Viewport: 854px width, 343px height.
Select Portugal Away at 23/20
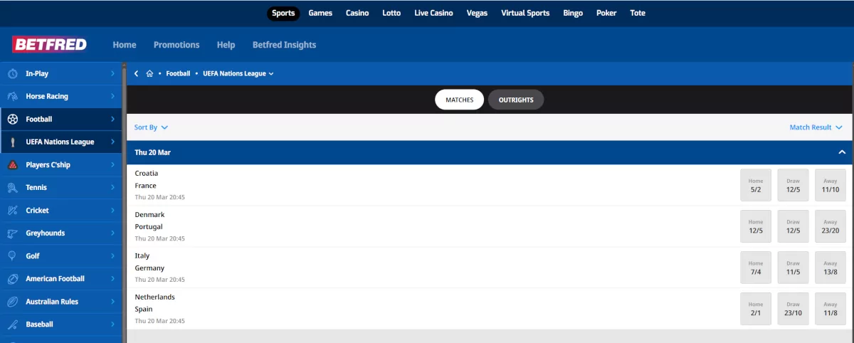click(831, 227)
